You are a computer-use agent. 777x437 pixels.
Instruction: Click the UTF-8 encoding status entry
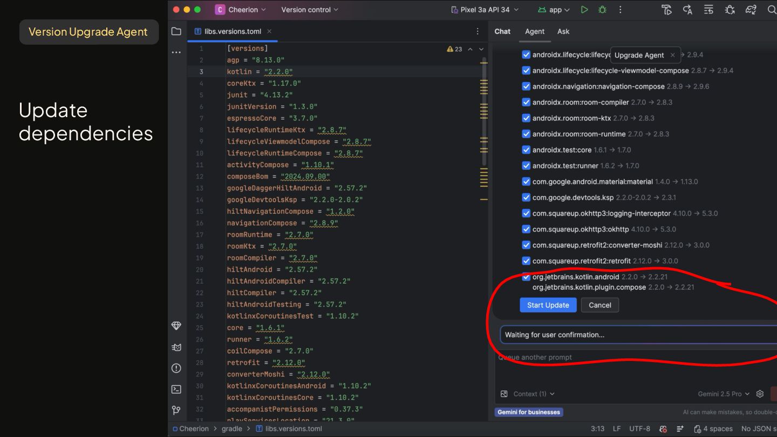[639, 429]
